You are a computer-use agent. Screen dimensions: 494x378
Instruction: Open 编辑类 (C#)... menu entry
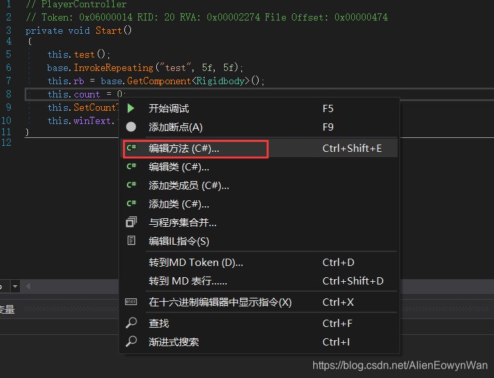pyautogui.click(x=259, y=166)
